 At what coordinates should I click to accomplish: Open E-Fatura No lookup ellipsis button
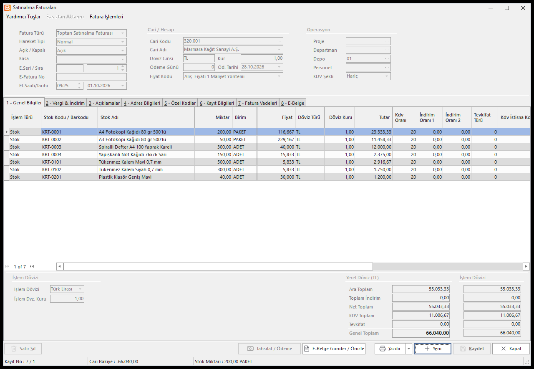point(123,77)
